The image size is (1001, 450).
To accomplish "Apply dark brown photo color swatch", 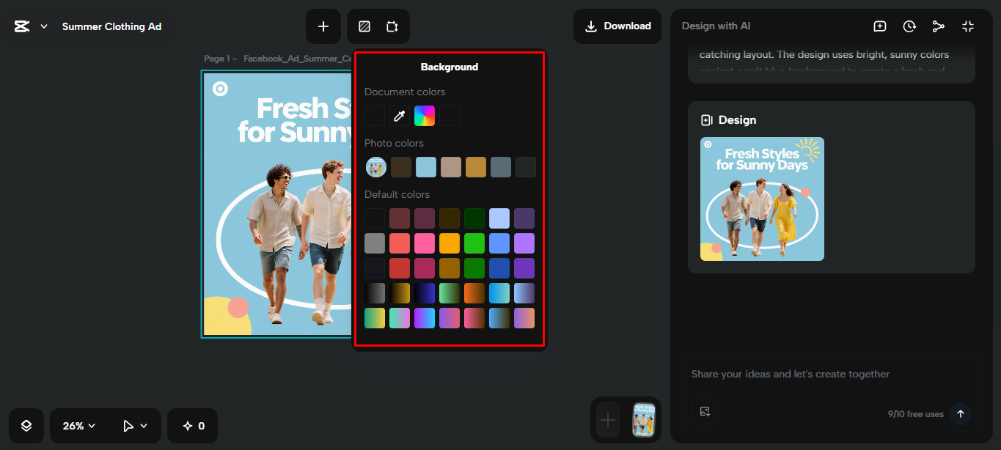I will pyautogui.click(x=401, y=167).
